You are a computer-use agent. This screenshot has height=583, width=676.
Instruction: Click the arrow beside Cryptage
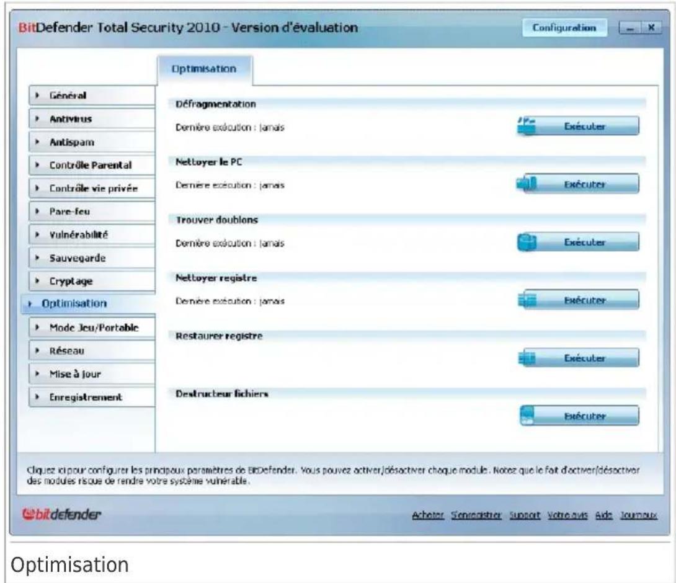(37, 281)
